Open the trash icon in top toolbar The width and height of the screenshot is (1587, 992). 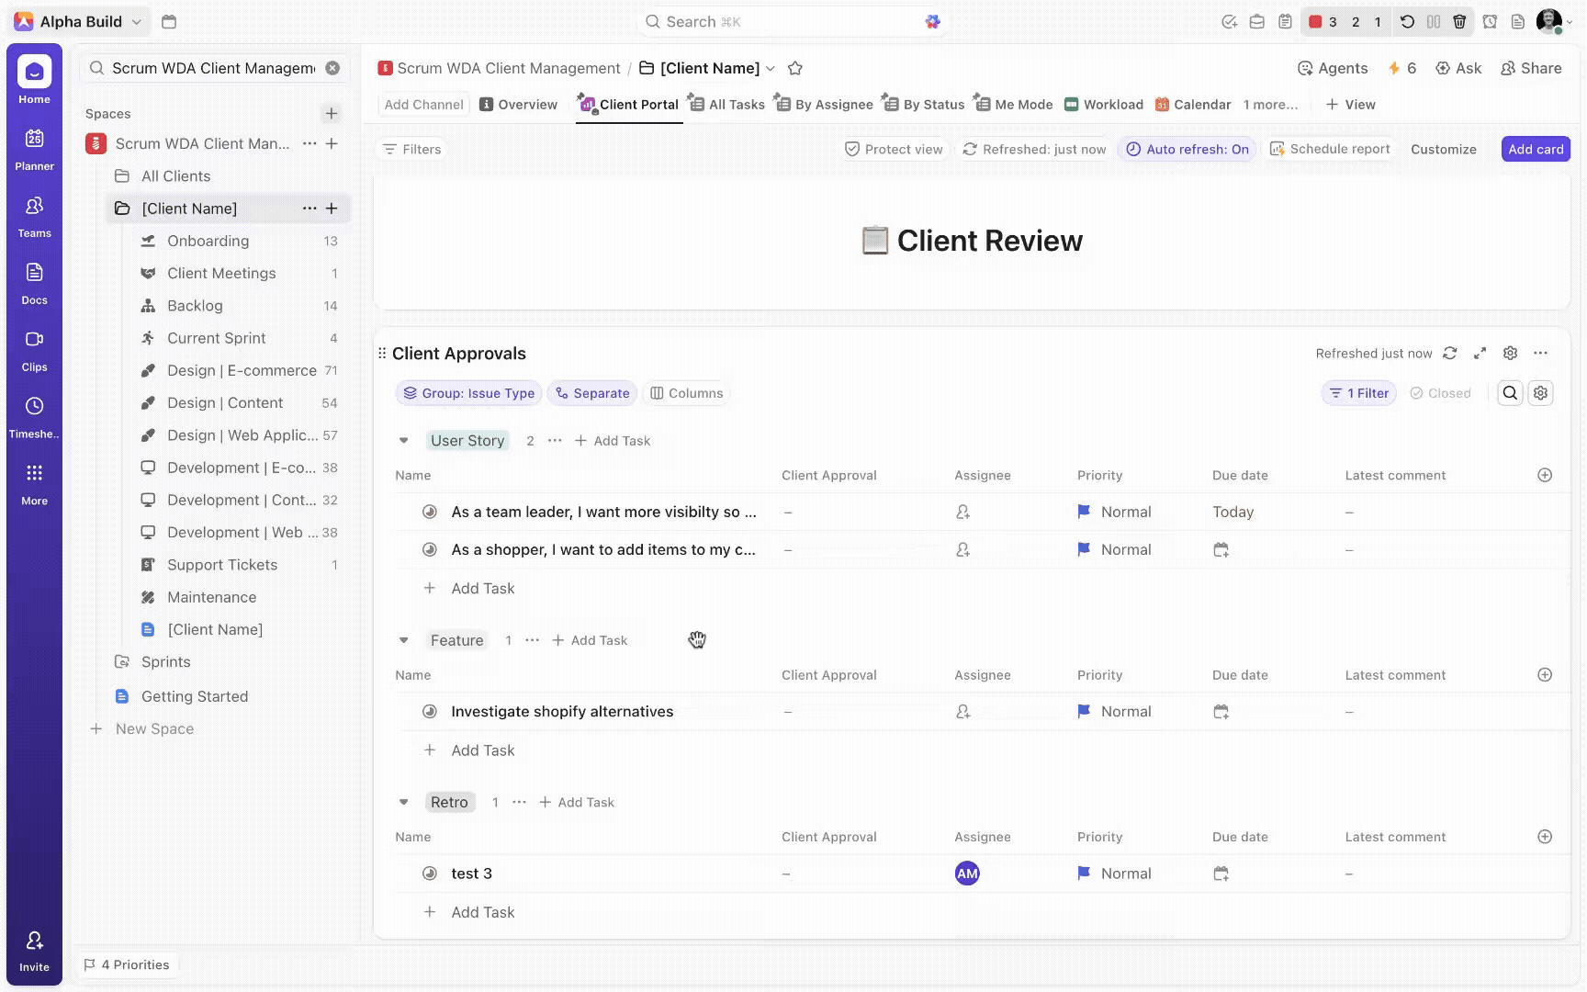1459,21
